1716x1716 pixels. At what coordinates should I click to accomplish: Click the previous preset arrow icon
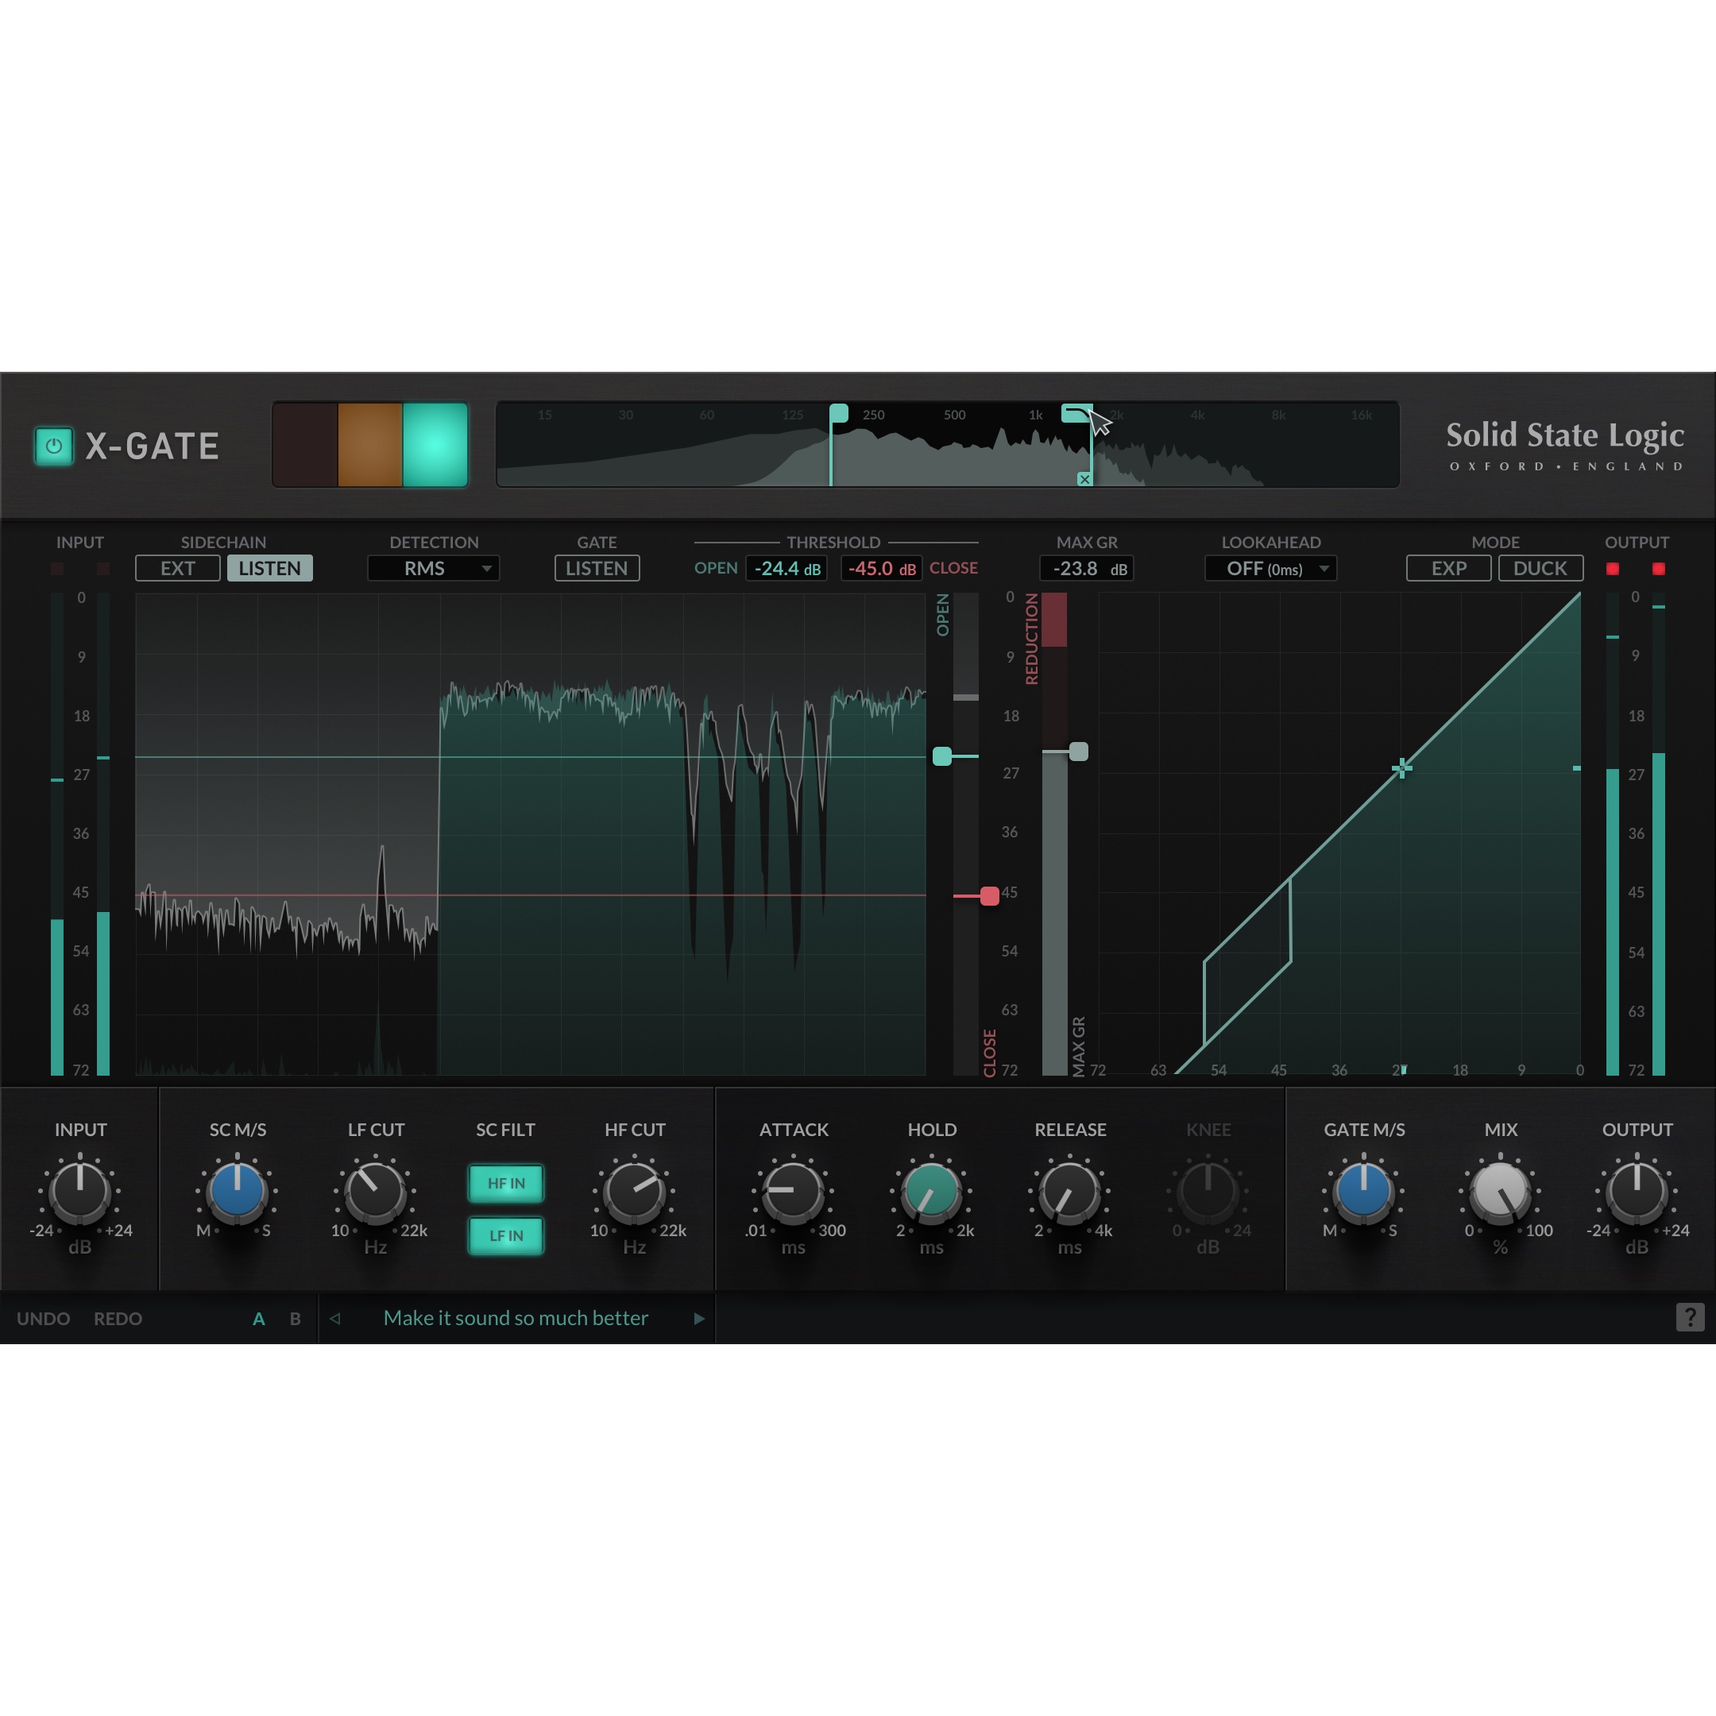(336, 1318)
